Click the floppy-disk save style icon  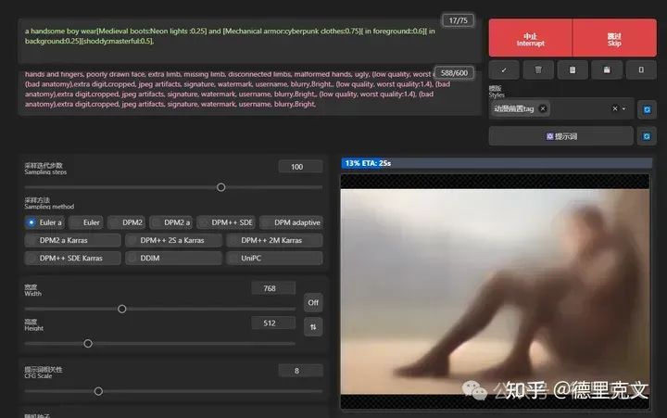click(x=607, y=70)
